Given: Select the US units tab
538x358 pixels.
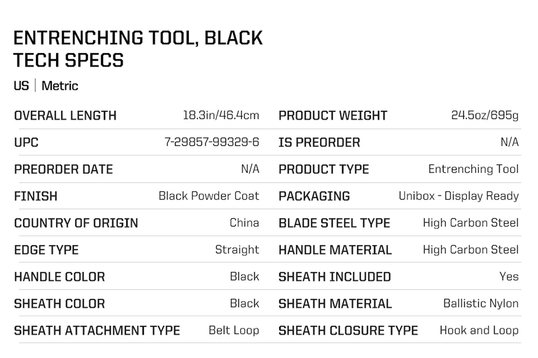Looking at the screenshot, I should pos(21,86).
